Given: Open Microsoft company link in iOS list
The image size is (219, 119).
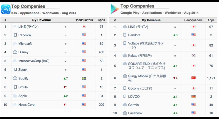Looking at the screenshot, I should pos(25,44).
